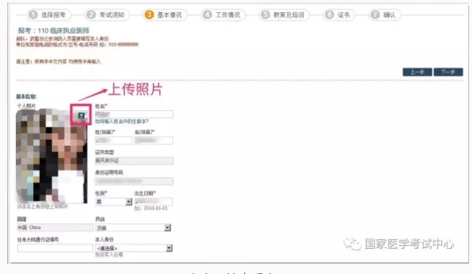Click the 国籍 field showing 中国 China

pos(55,228)
